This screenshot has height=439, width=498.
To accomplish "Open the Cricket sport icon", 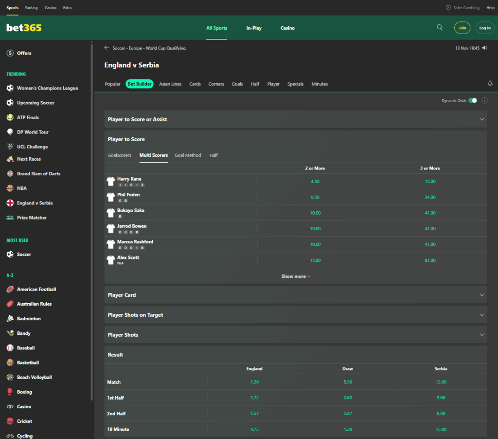I will pos(11,421).
